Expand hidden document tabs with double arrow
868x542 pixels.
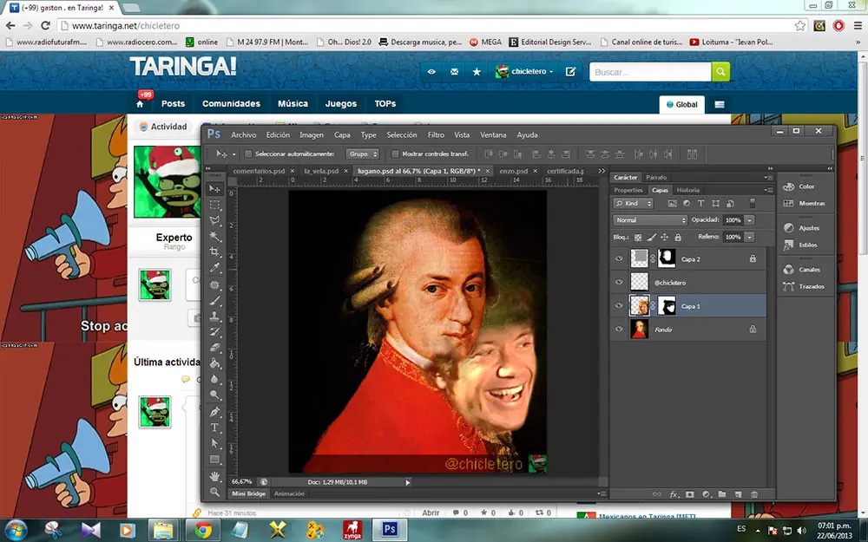602,171
